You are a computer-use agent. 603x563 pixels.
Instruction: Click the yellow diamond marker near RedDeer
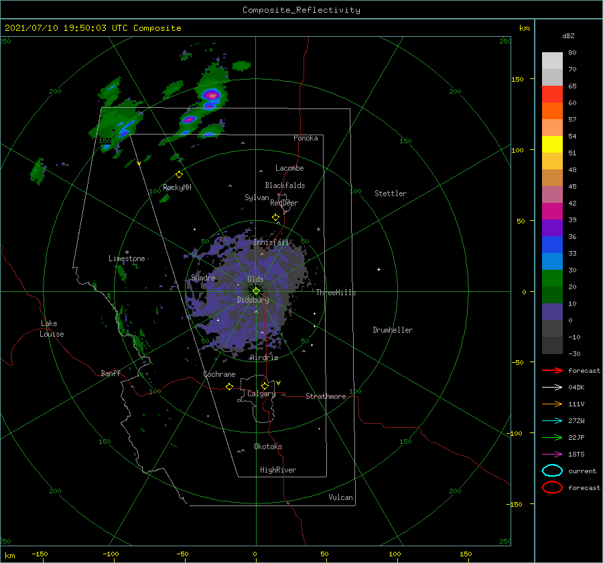click(x=275, y=218)
